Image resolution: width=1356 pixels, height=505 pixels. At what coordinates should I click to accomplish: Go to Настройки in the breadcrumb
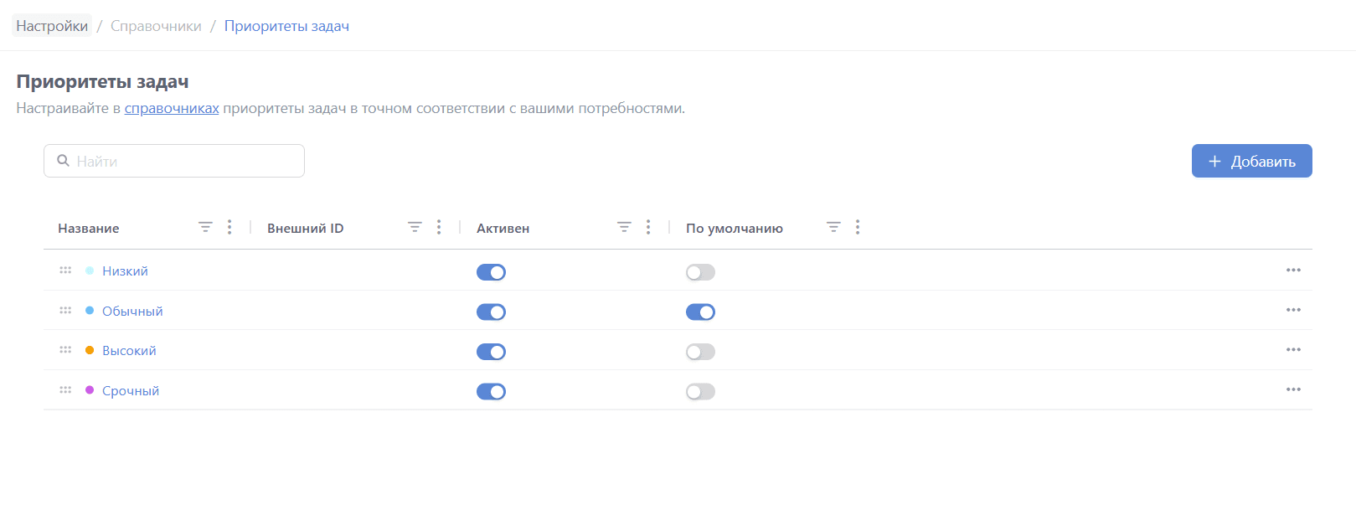(52, 26)
